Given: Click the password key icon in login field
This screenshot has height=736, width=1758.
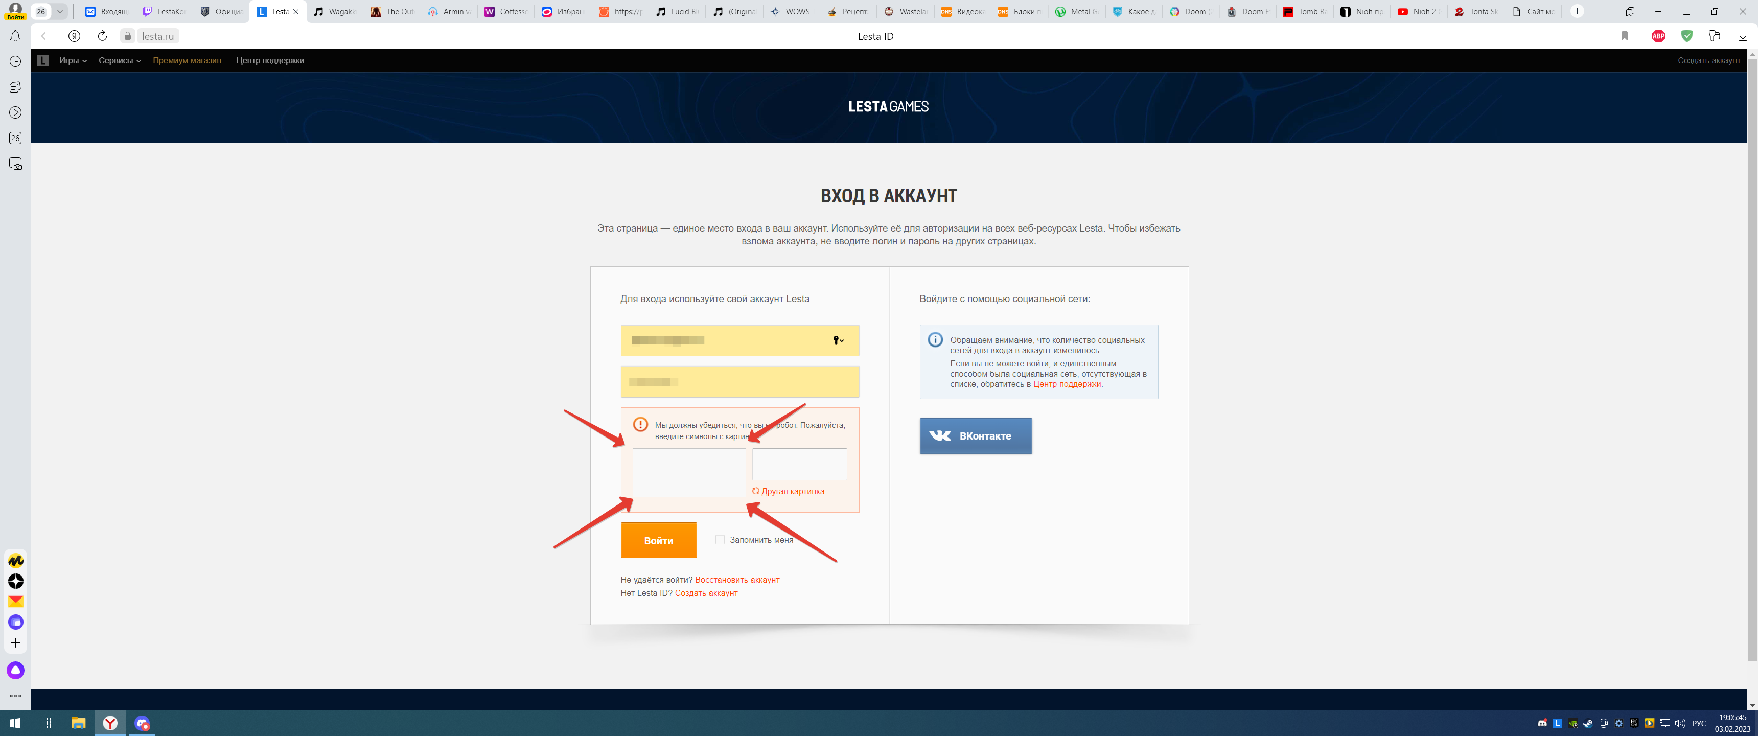Looking at the screenshot, I should coord(838,341).
